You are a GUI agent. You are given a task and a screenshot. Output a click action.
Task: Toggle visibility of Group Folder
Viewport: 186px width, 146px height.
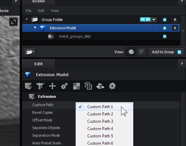coord(165,20)
